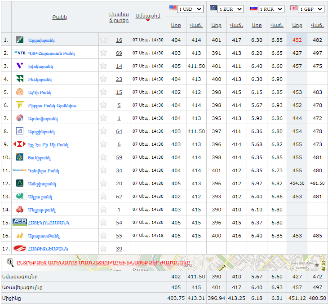The width and height of the screenshot is (328, 304).
Task: Open the 1 GBP currency dropdown
Action: 311,9
